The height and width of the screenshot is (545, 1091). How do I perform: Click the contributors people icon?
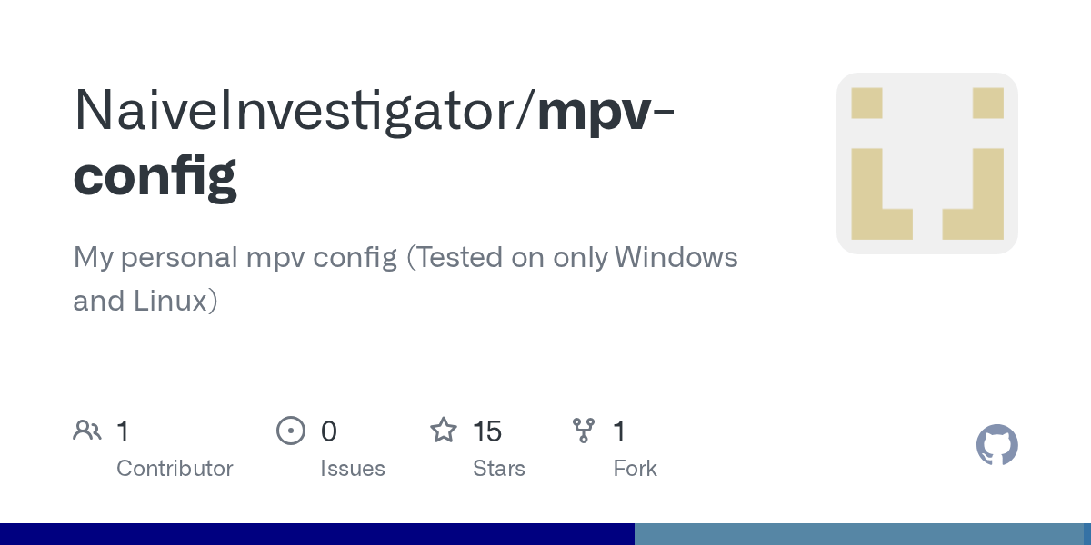pyautogui.click(x=87, y=431)
